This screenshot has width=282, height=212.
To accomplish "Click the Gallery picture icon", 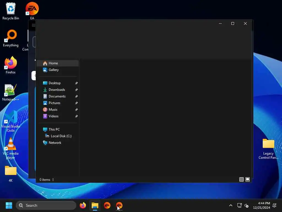I will point(45,70).
